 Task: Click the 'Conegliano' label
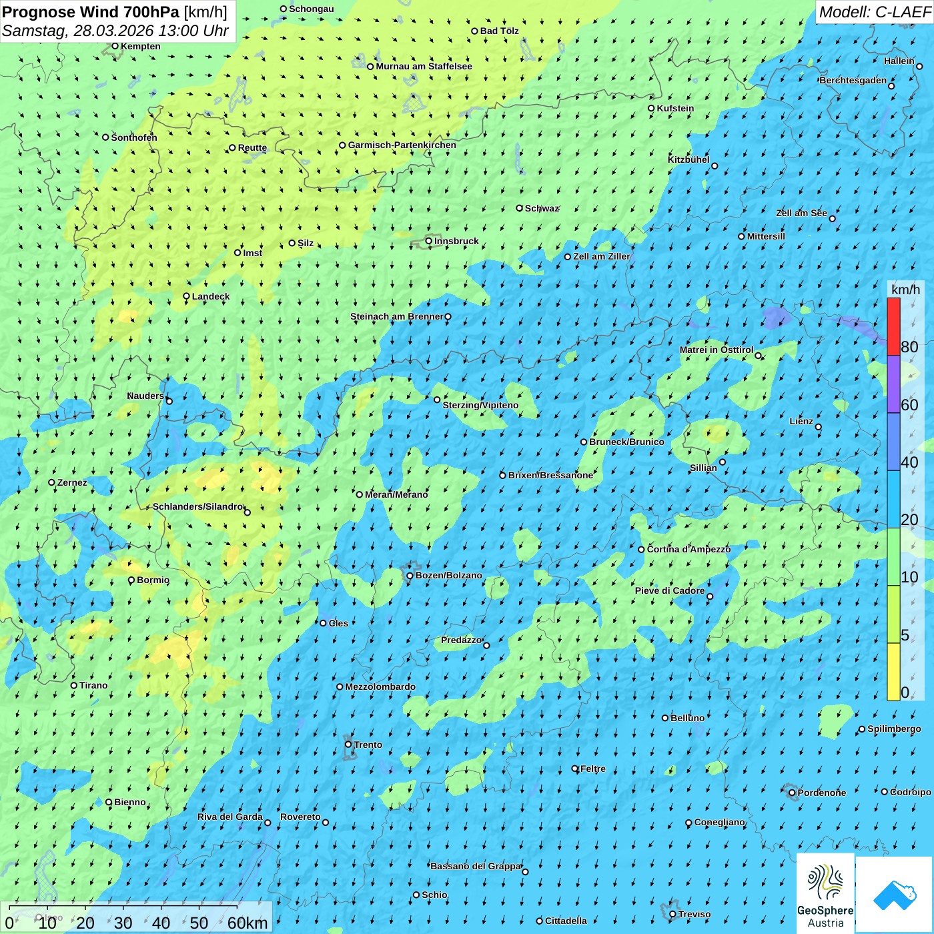point(720,822)
